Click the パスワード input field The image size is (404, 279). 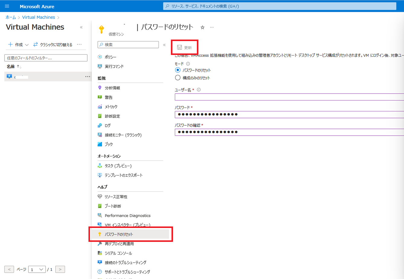(x=289, y=114)
